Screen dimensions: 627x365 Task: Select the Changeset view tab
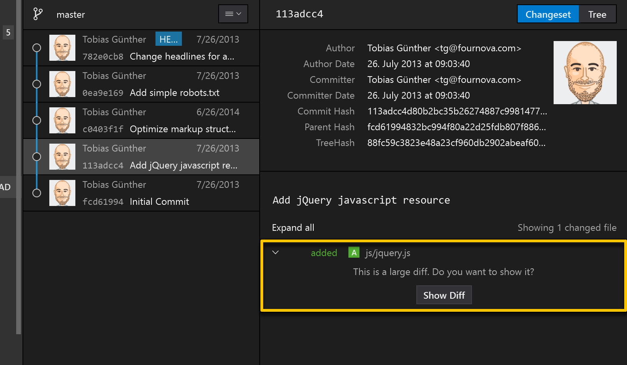pos(548,15)
